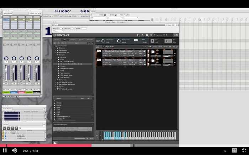
Task: Select the Effects window tab
Action: (55, 25)
